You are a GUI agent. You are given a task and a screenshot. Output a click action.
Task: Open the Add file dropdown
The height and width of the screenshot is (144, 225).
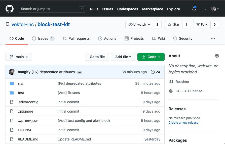[x=123, y=57]
